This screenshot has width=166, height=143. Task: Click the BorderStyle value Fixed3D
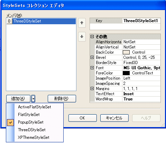point(141,63)
